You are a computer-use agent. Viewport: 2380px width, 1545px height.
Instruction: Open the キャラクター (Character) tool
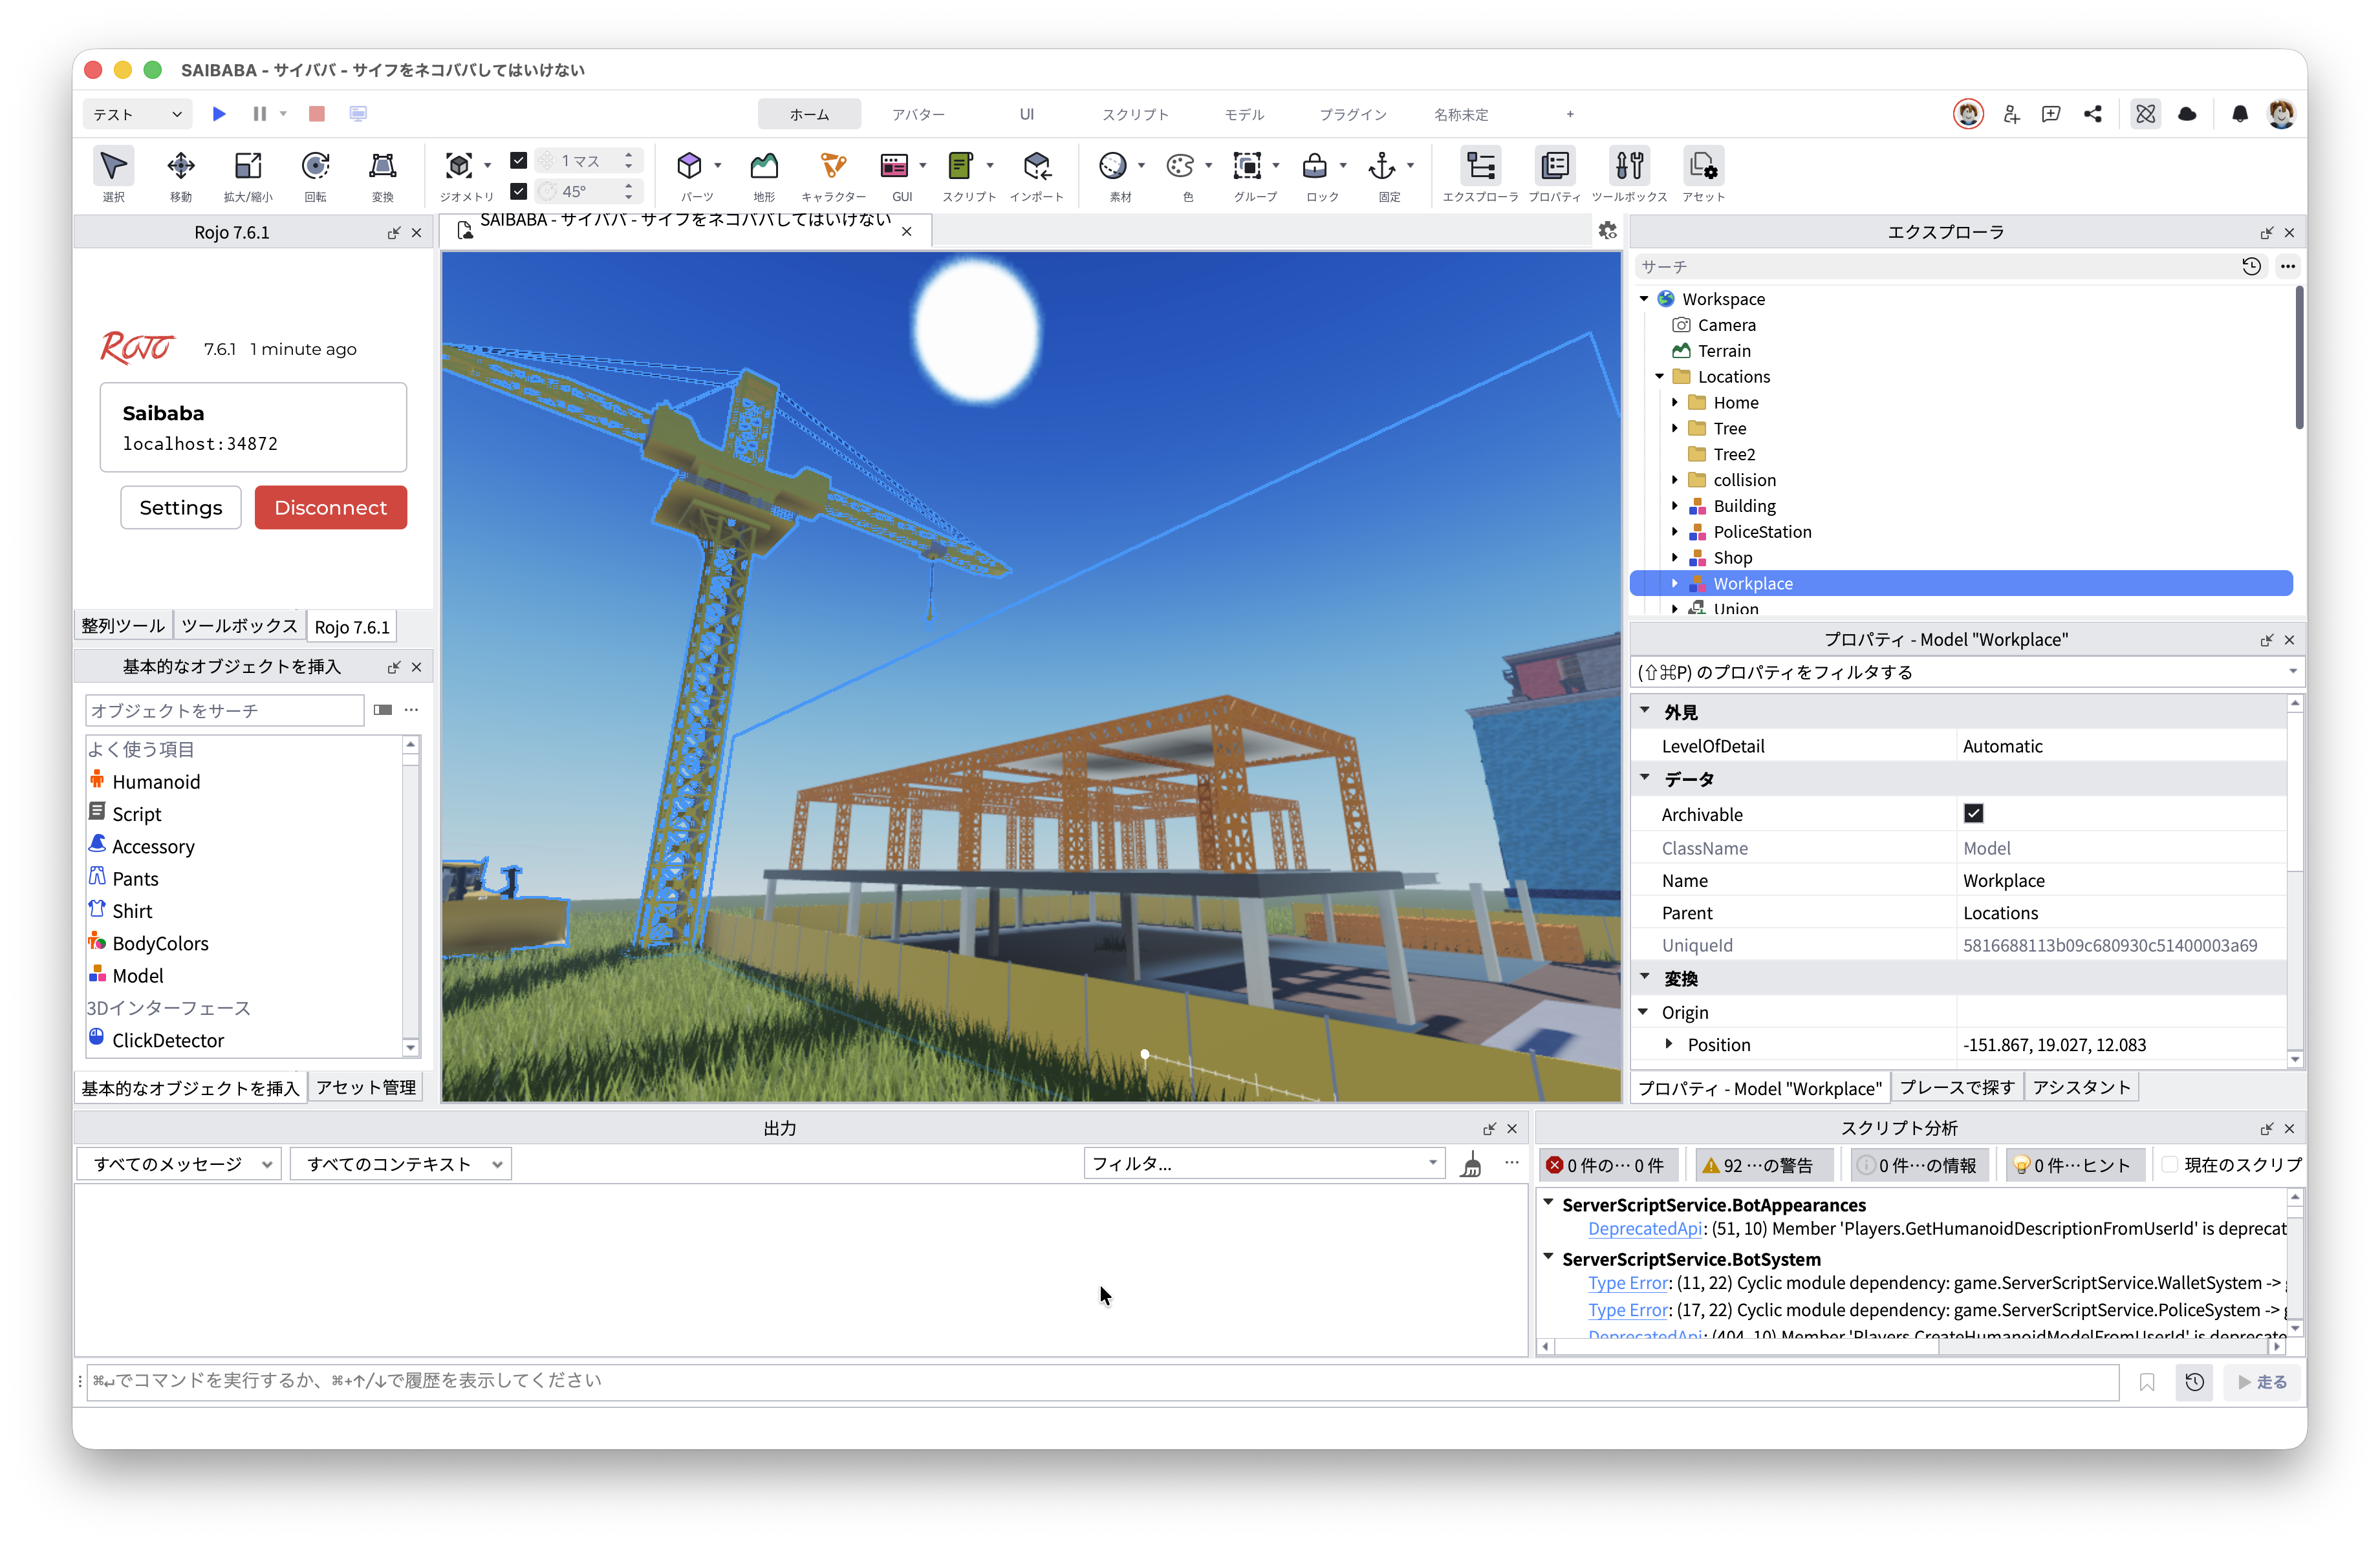(833, 166)
